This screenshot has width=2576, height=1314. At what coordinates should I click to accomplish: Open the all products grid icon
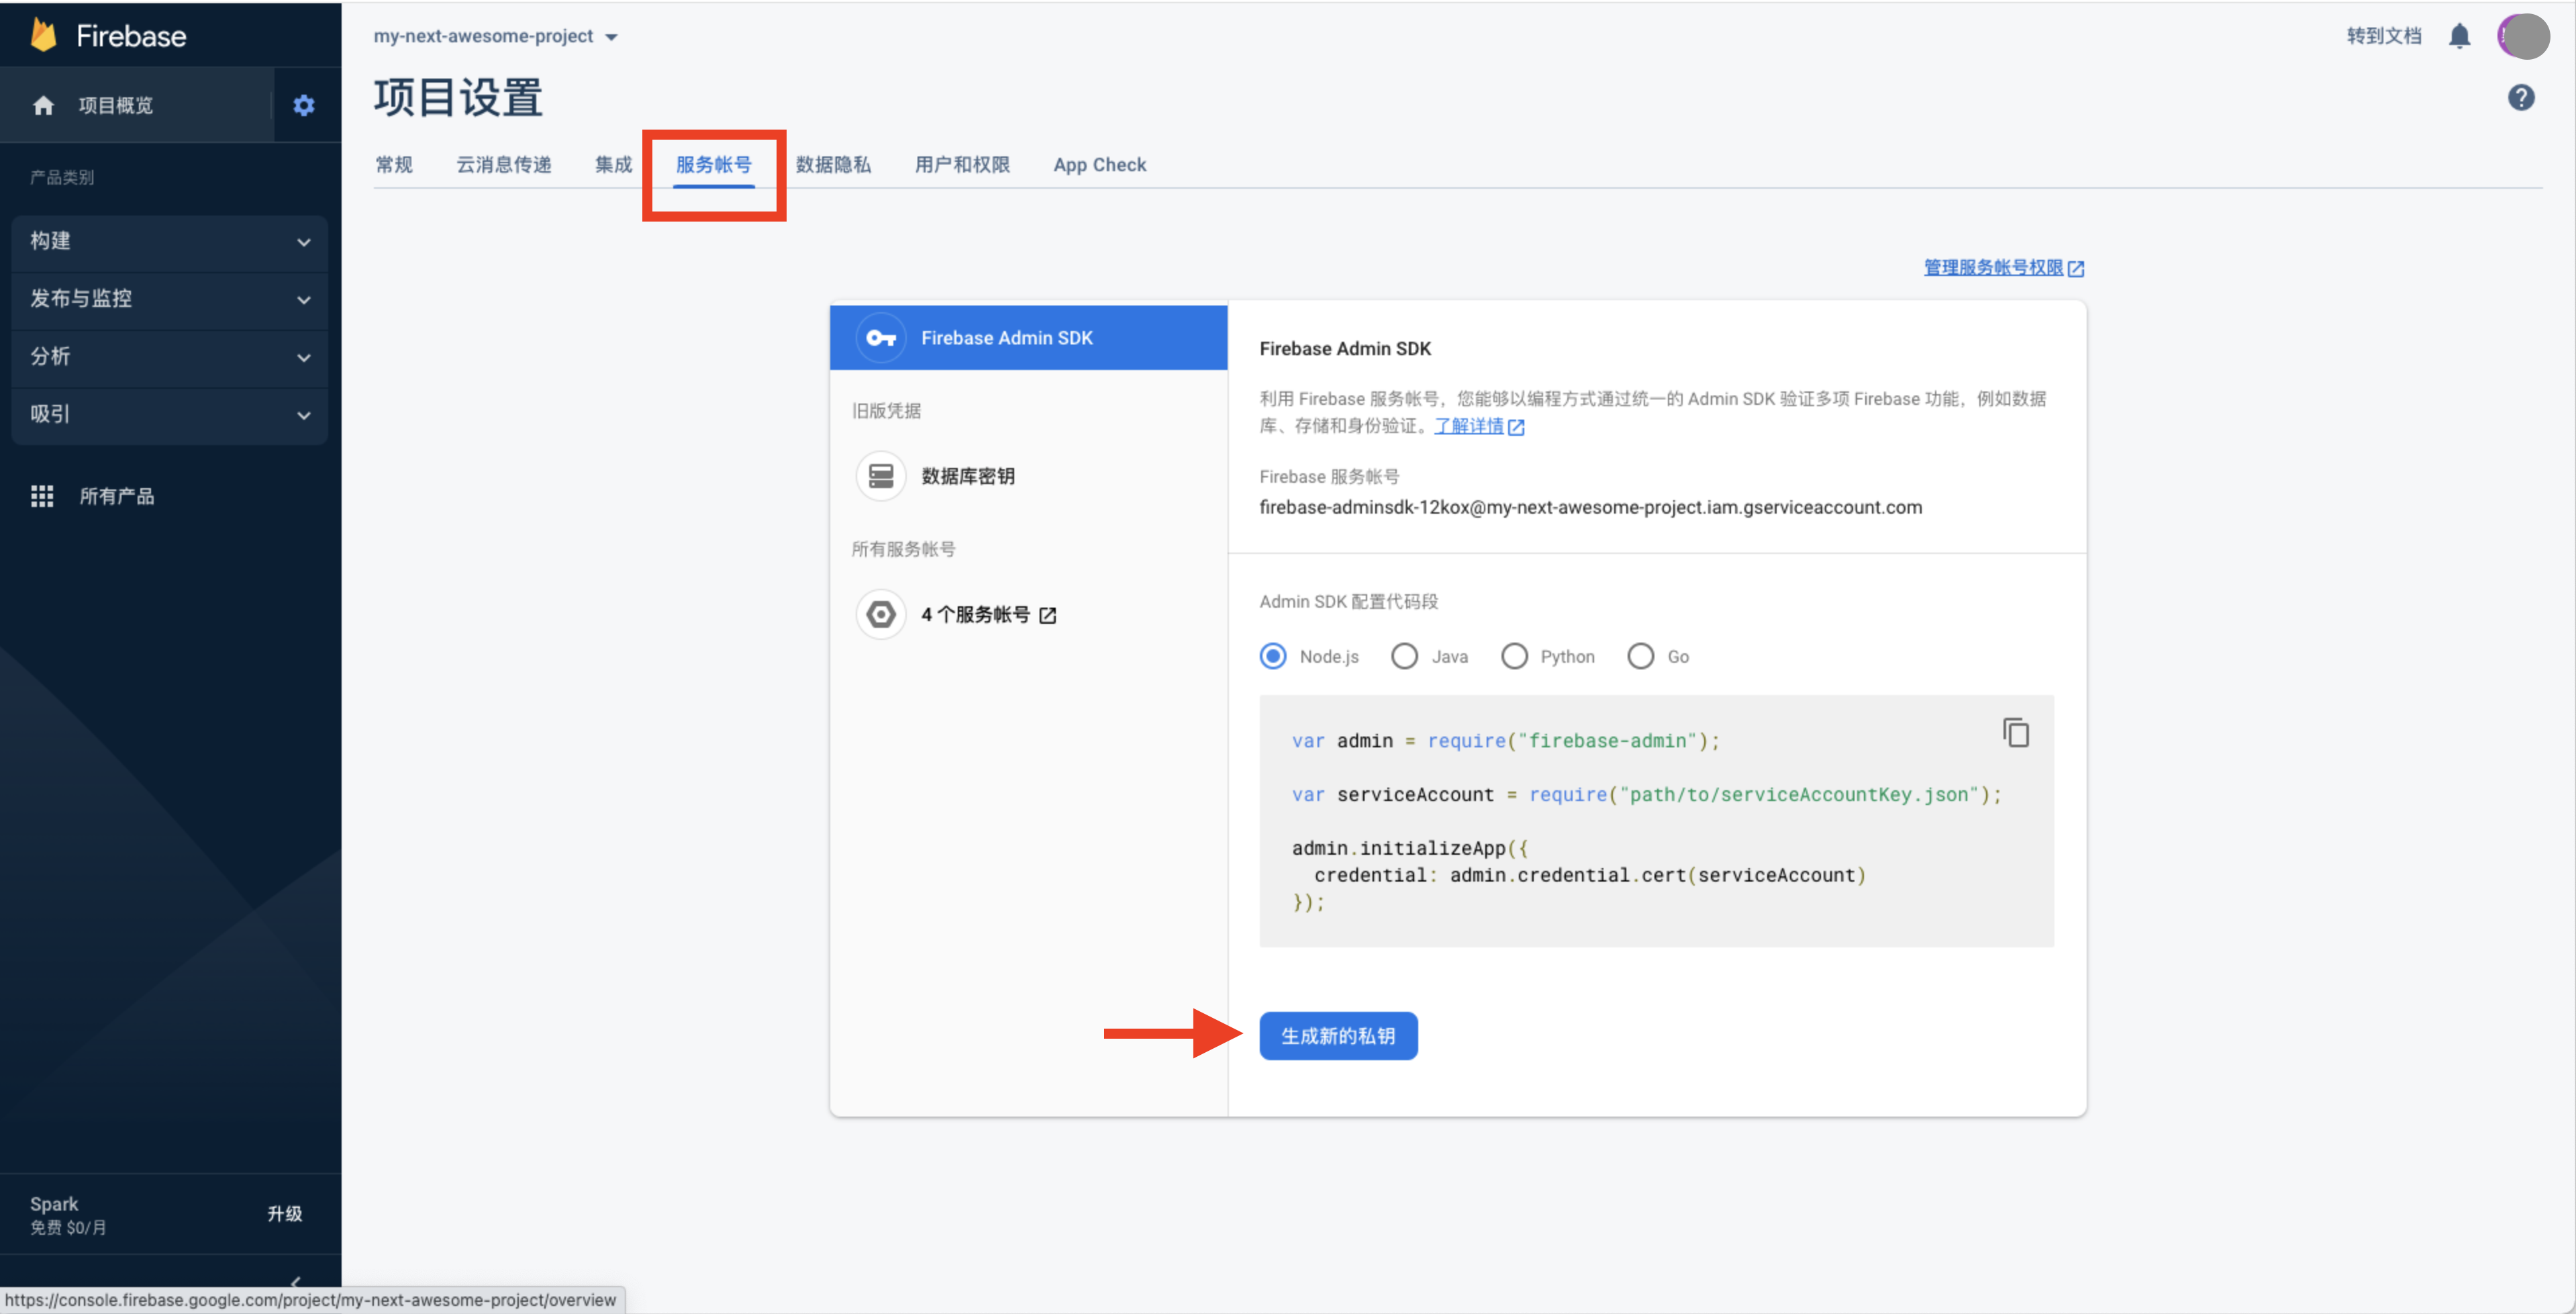[x=42, y=496]
